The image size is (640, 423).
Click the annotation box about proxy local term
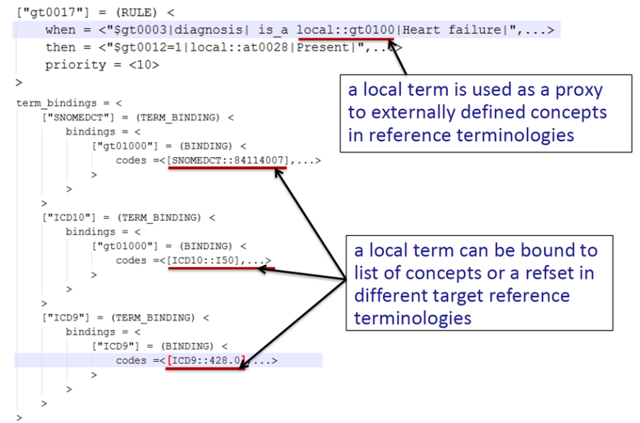485,112
